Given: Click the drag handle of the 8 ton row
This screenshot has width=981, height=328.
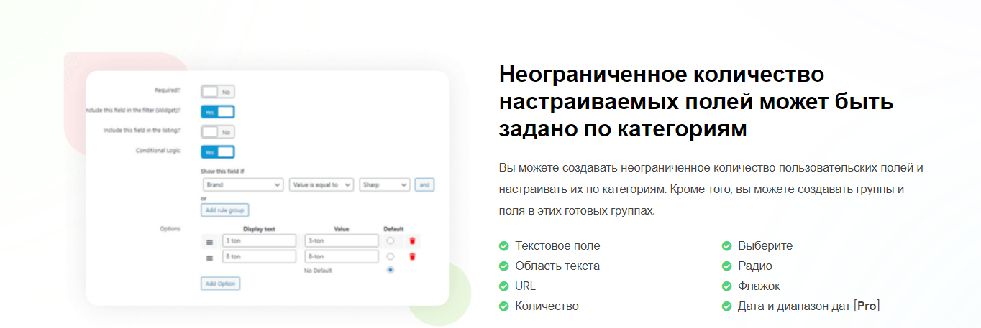Looking at the screenshot, I should point(210,257).
